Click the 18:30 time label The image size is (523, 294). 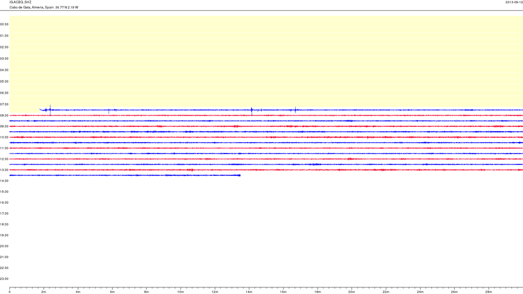4,224
